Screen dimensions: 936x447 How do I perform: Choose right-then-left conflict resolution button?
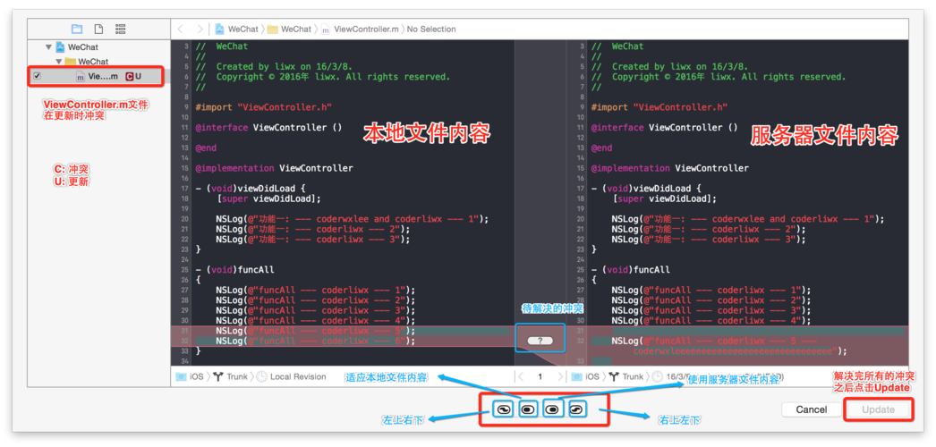click(578, 409)
